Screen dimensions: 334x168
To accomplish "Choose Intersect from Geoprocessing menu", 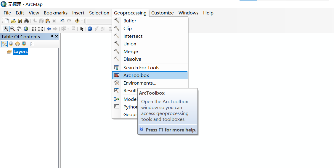I will coord(150,36).
